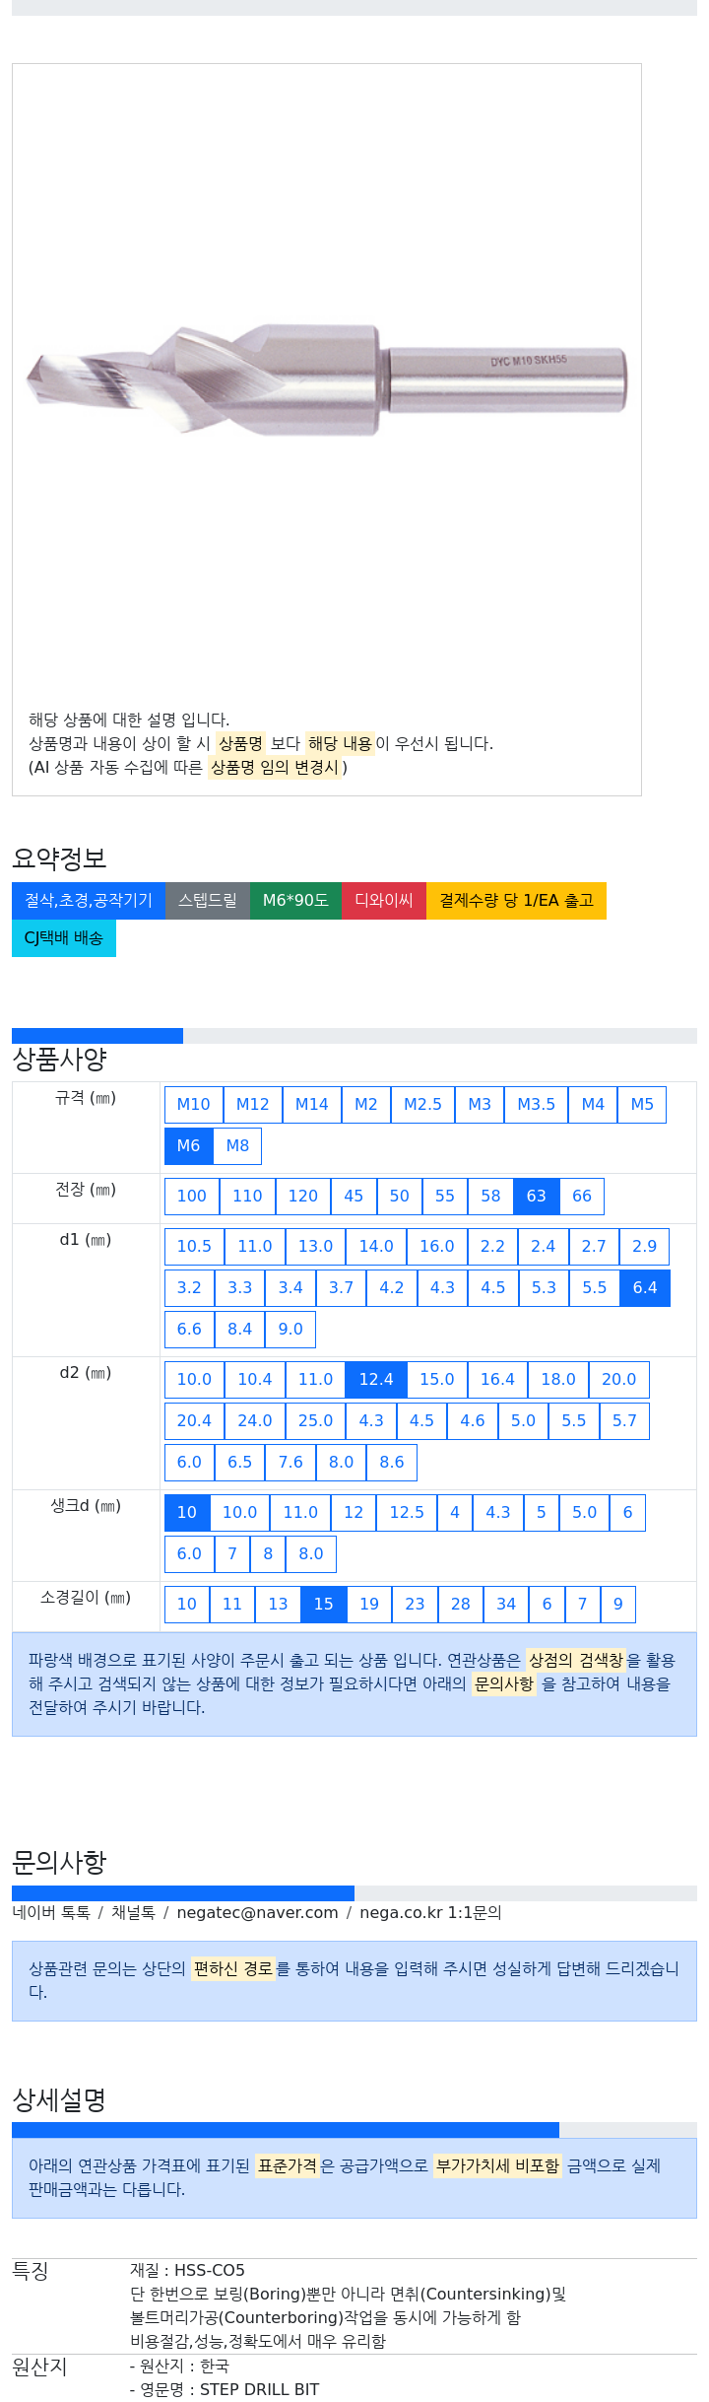Click the 스텝드릴 tag

point(208,900)
